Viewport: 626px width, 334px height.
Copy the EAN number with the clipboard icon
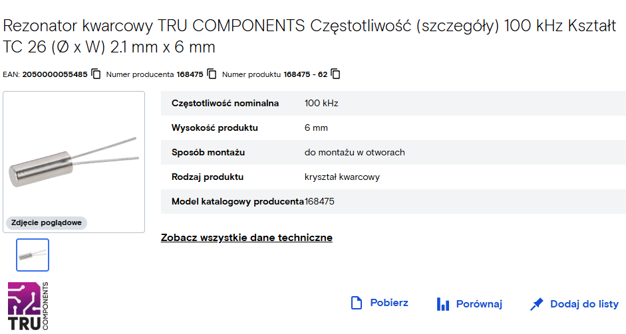point(96,74)
